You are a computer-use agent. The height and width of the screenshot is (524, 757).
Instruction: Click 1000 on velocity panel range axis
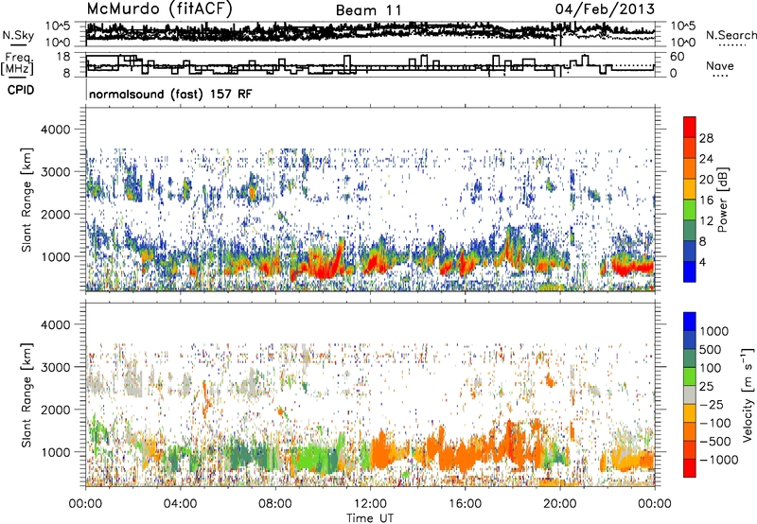tap(55, 452)
